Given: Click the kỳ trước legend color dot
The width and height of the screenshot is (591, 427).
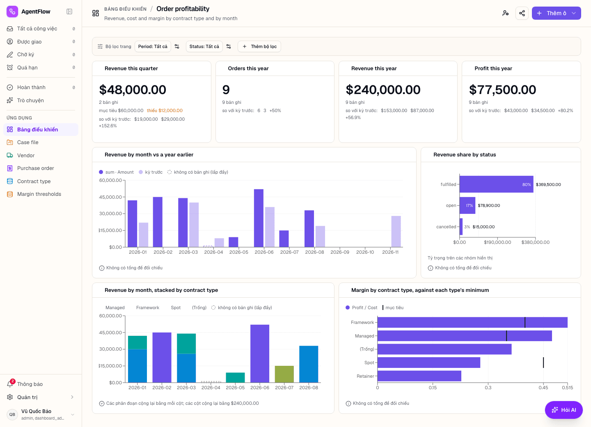Looking at the screenshot, I should (x=141, y=172).
